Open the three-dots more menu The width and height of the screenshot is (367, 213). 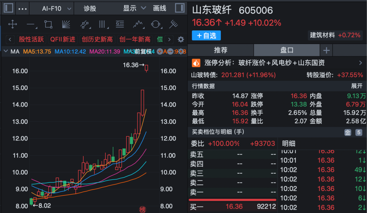[22, 9]
